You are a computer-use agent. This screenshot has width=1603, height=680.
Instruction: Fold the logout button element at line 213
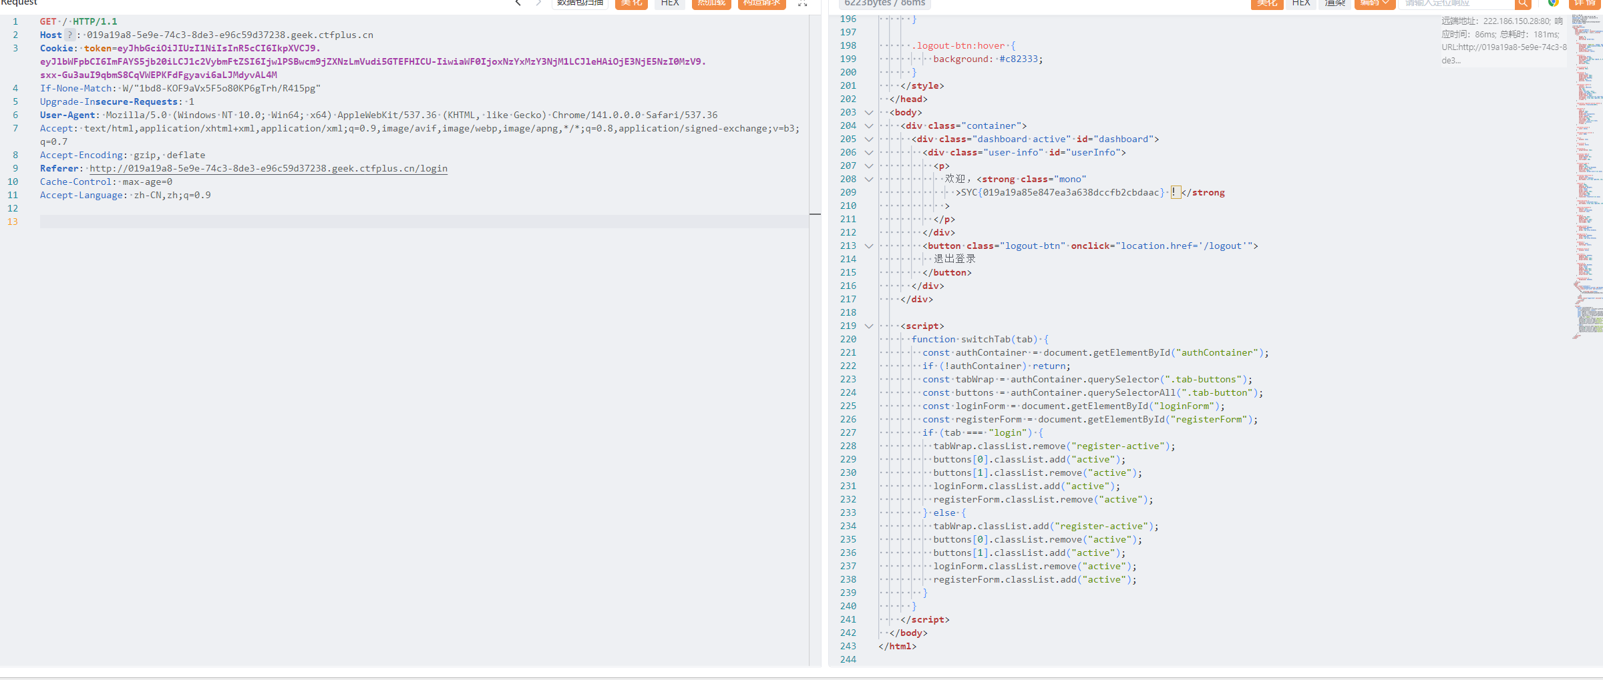point(868,246)
